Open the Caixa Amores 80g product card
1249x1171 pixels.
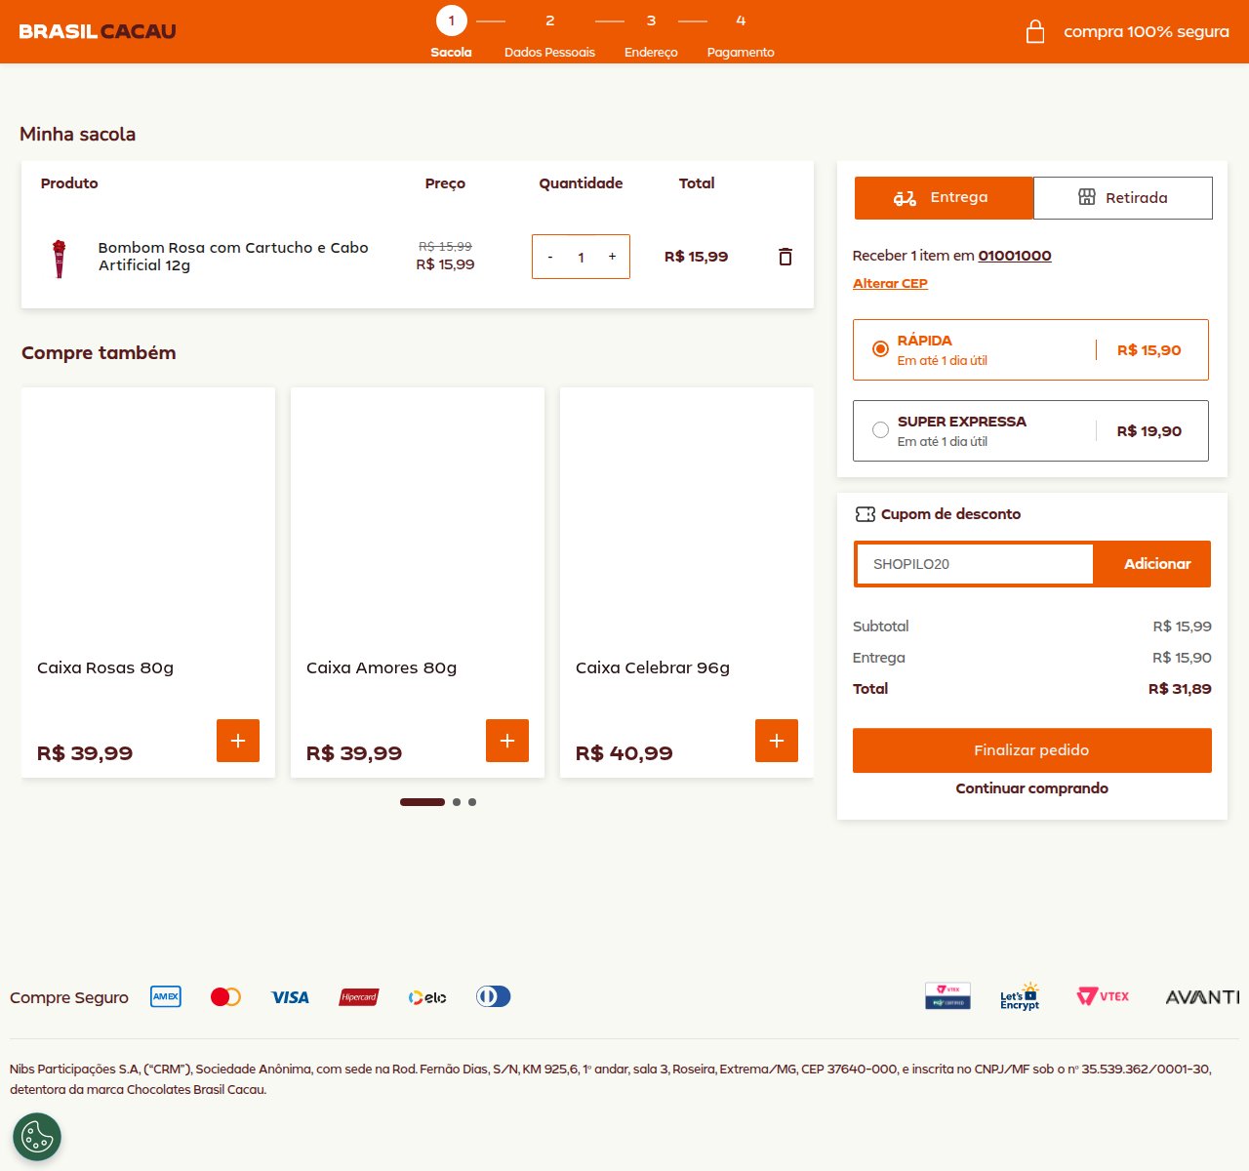(418, 583)
